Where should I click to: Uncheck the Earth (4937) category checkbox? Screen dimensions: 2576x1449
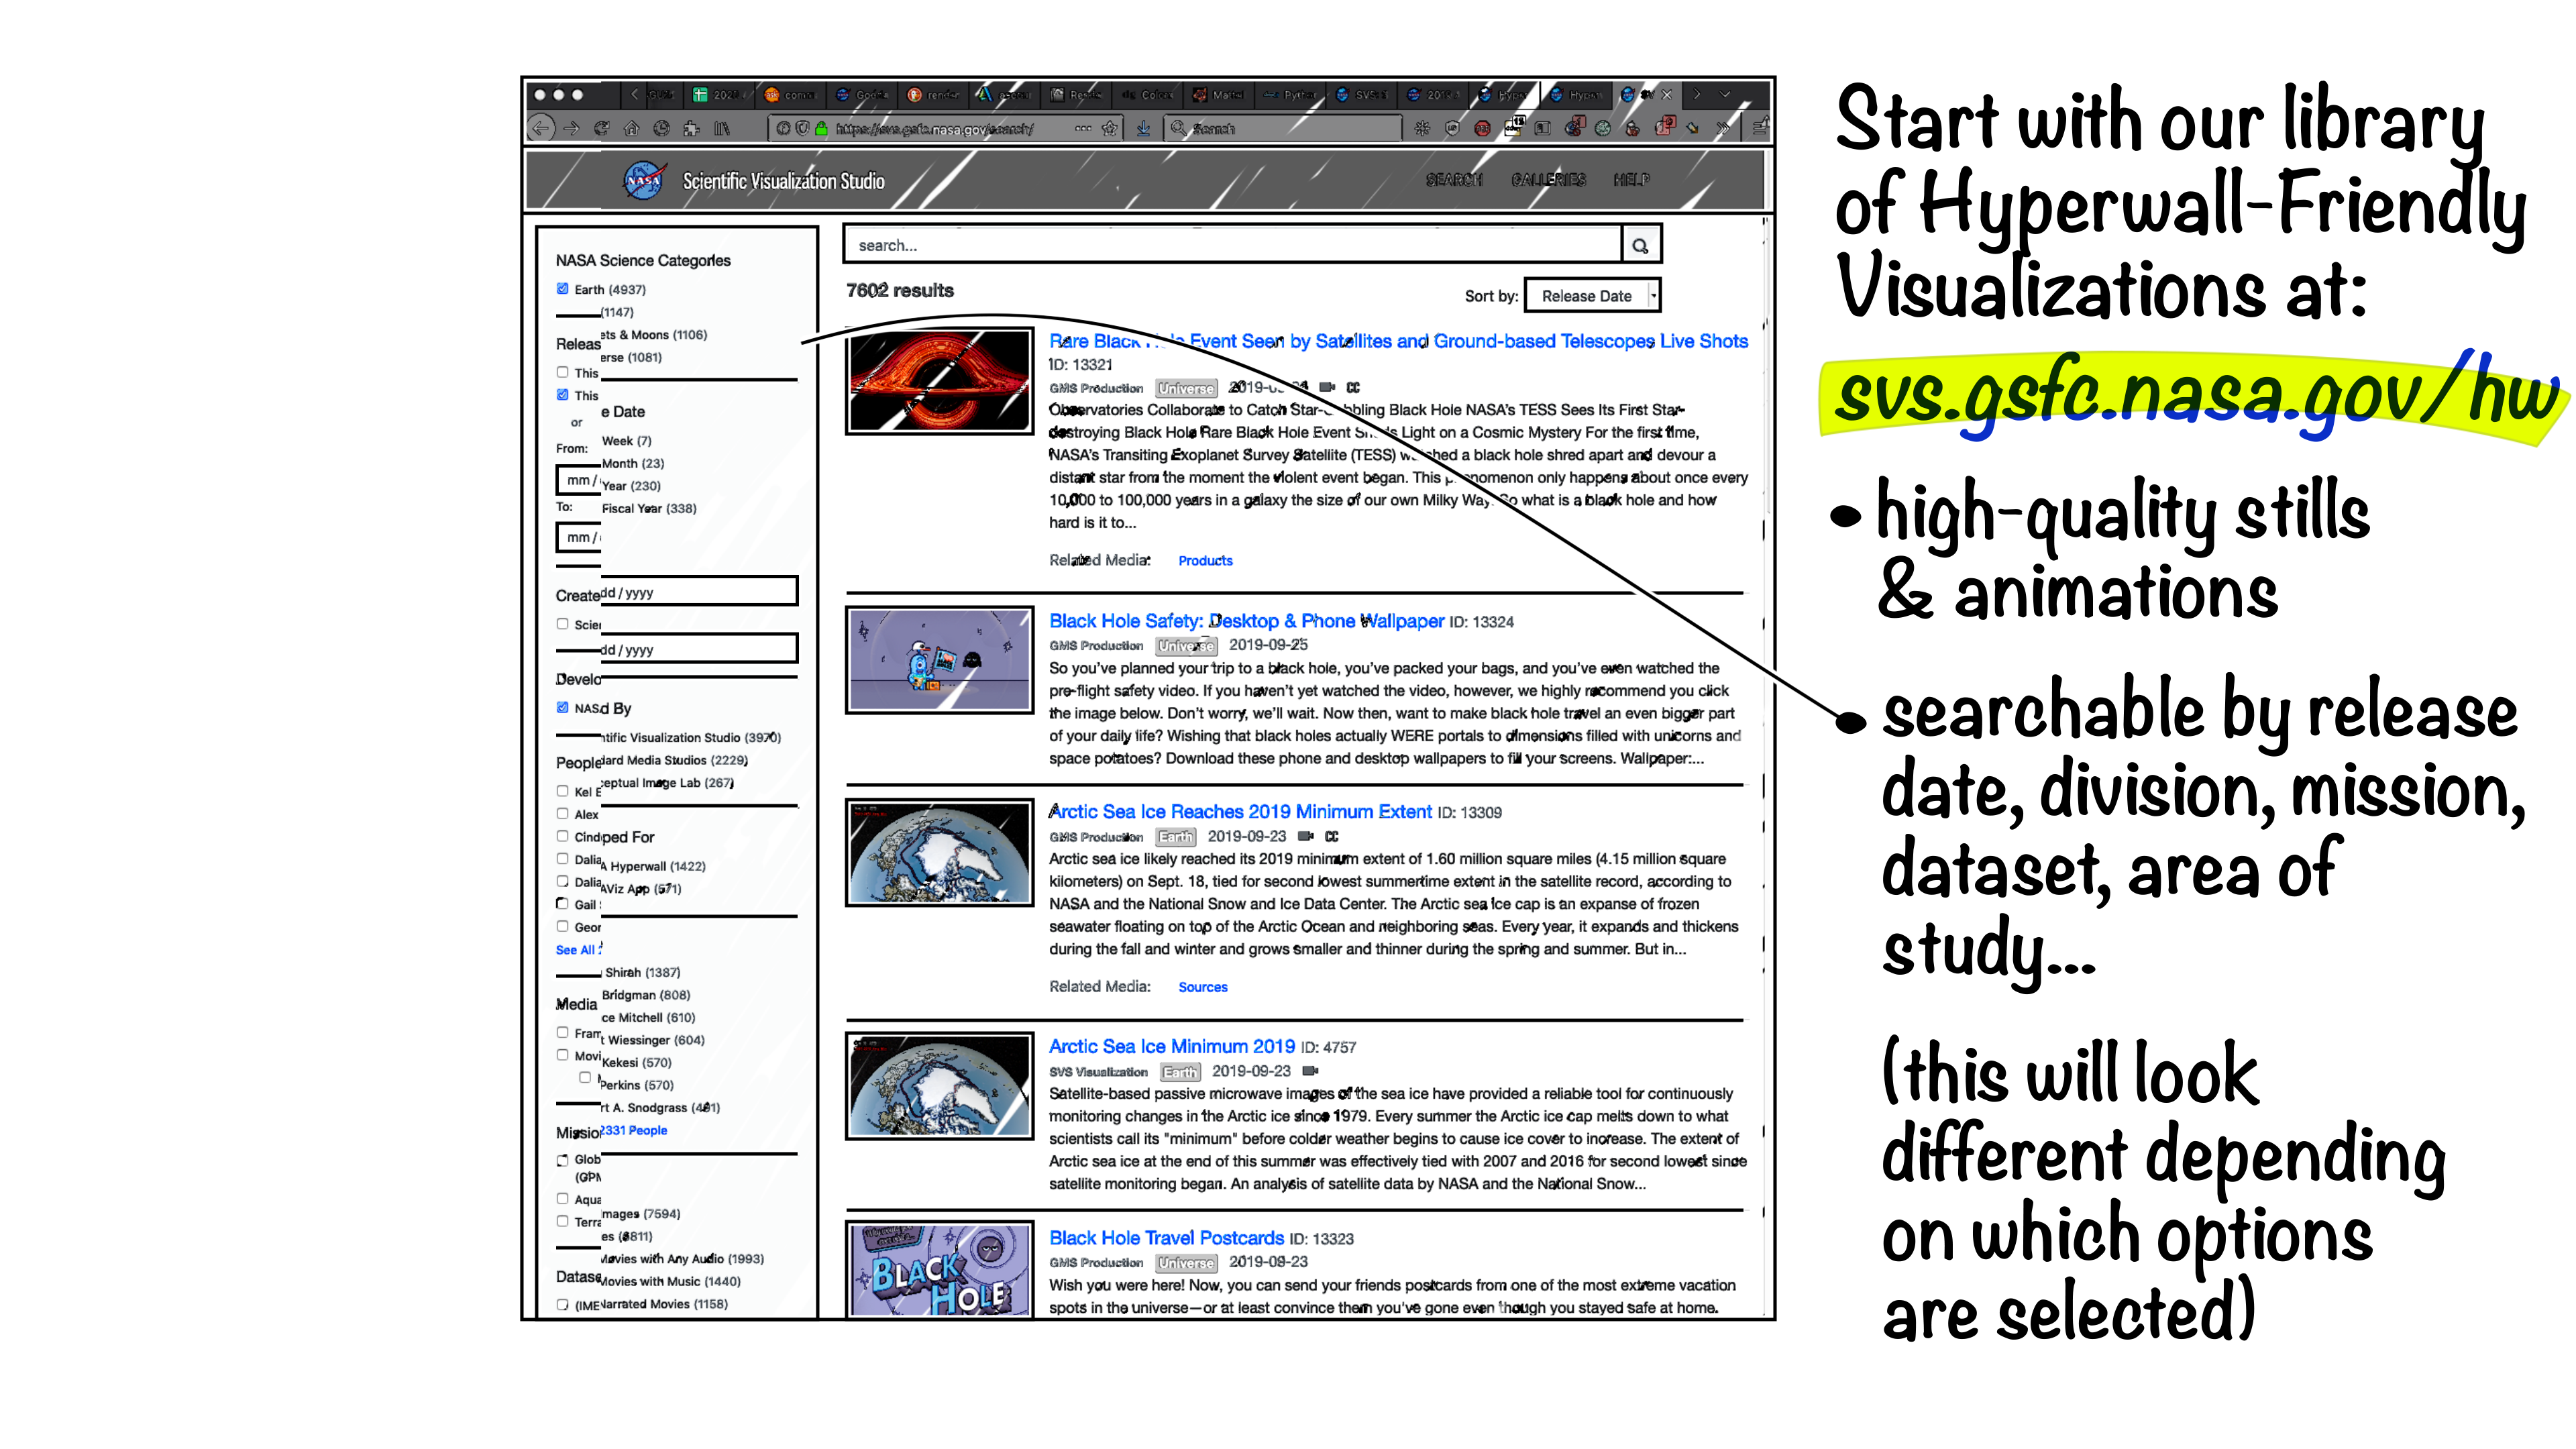click(x=562, y=289)
